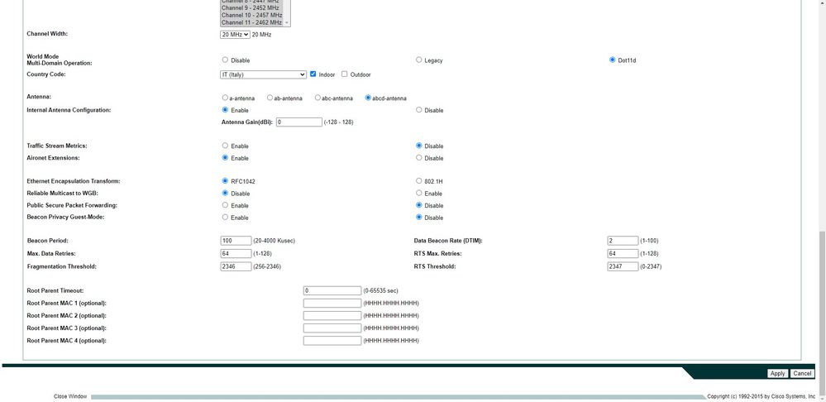Toggle the Indoor checkbox
The height and width of the screenshot is (402, 826).
pyautogui.click(x=313, y=74)
